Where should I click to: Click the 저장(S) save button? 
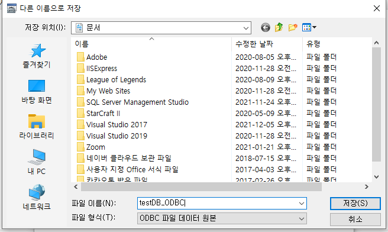click(355, 203)
